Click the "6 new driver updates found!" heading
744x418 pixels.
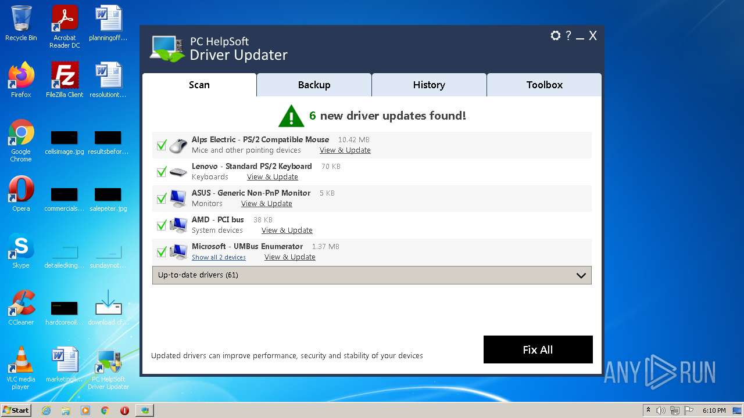pos(388,116)
